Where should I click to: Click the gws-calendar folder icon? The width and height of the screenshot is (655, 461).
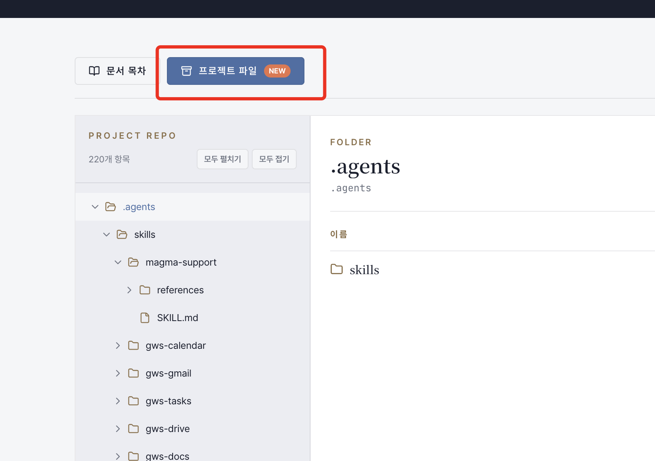[x=133, y=346]
